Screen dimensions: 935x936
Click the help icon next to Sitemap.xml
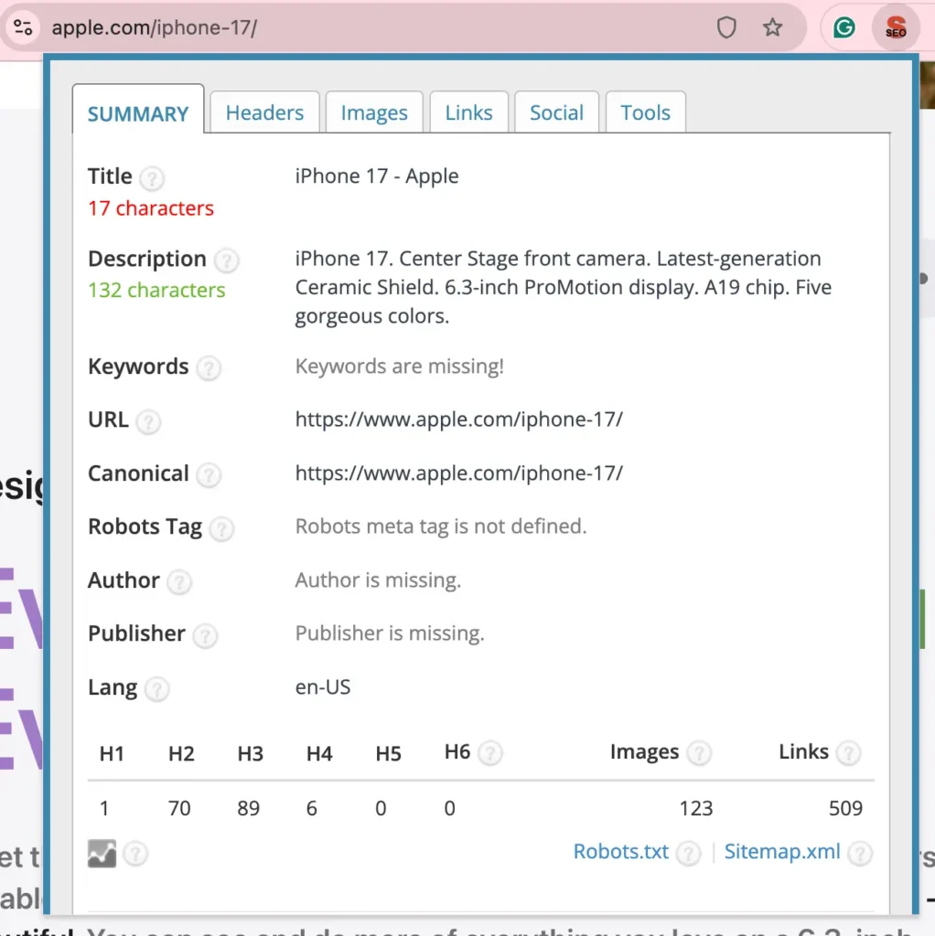tap(860, 853)
